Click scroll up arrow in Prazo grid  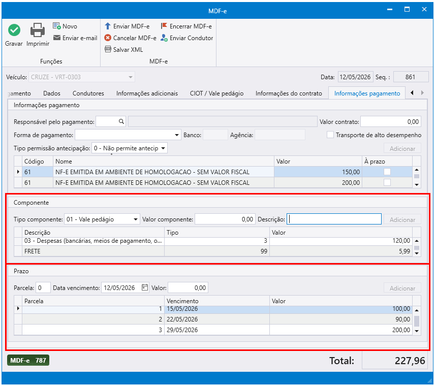pos(416,310)
